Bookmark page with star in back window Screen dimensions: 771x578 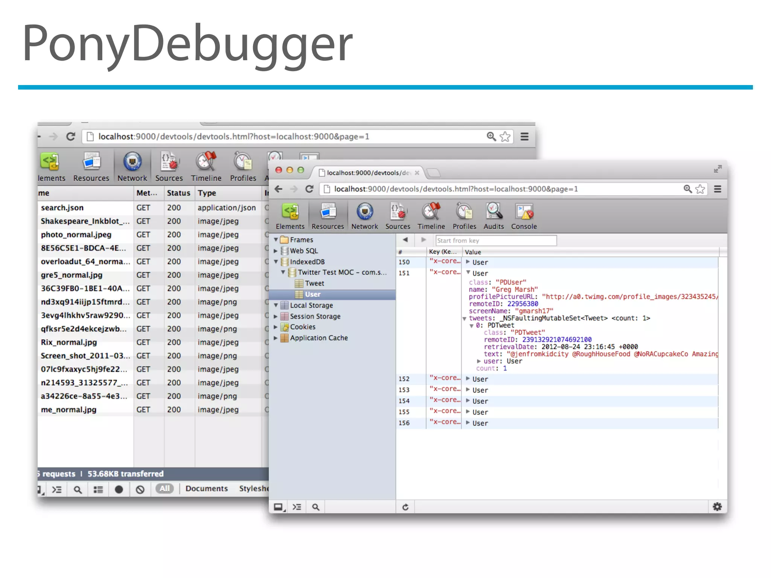pyautogui.click(x=505, y=136)
